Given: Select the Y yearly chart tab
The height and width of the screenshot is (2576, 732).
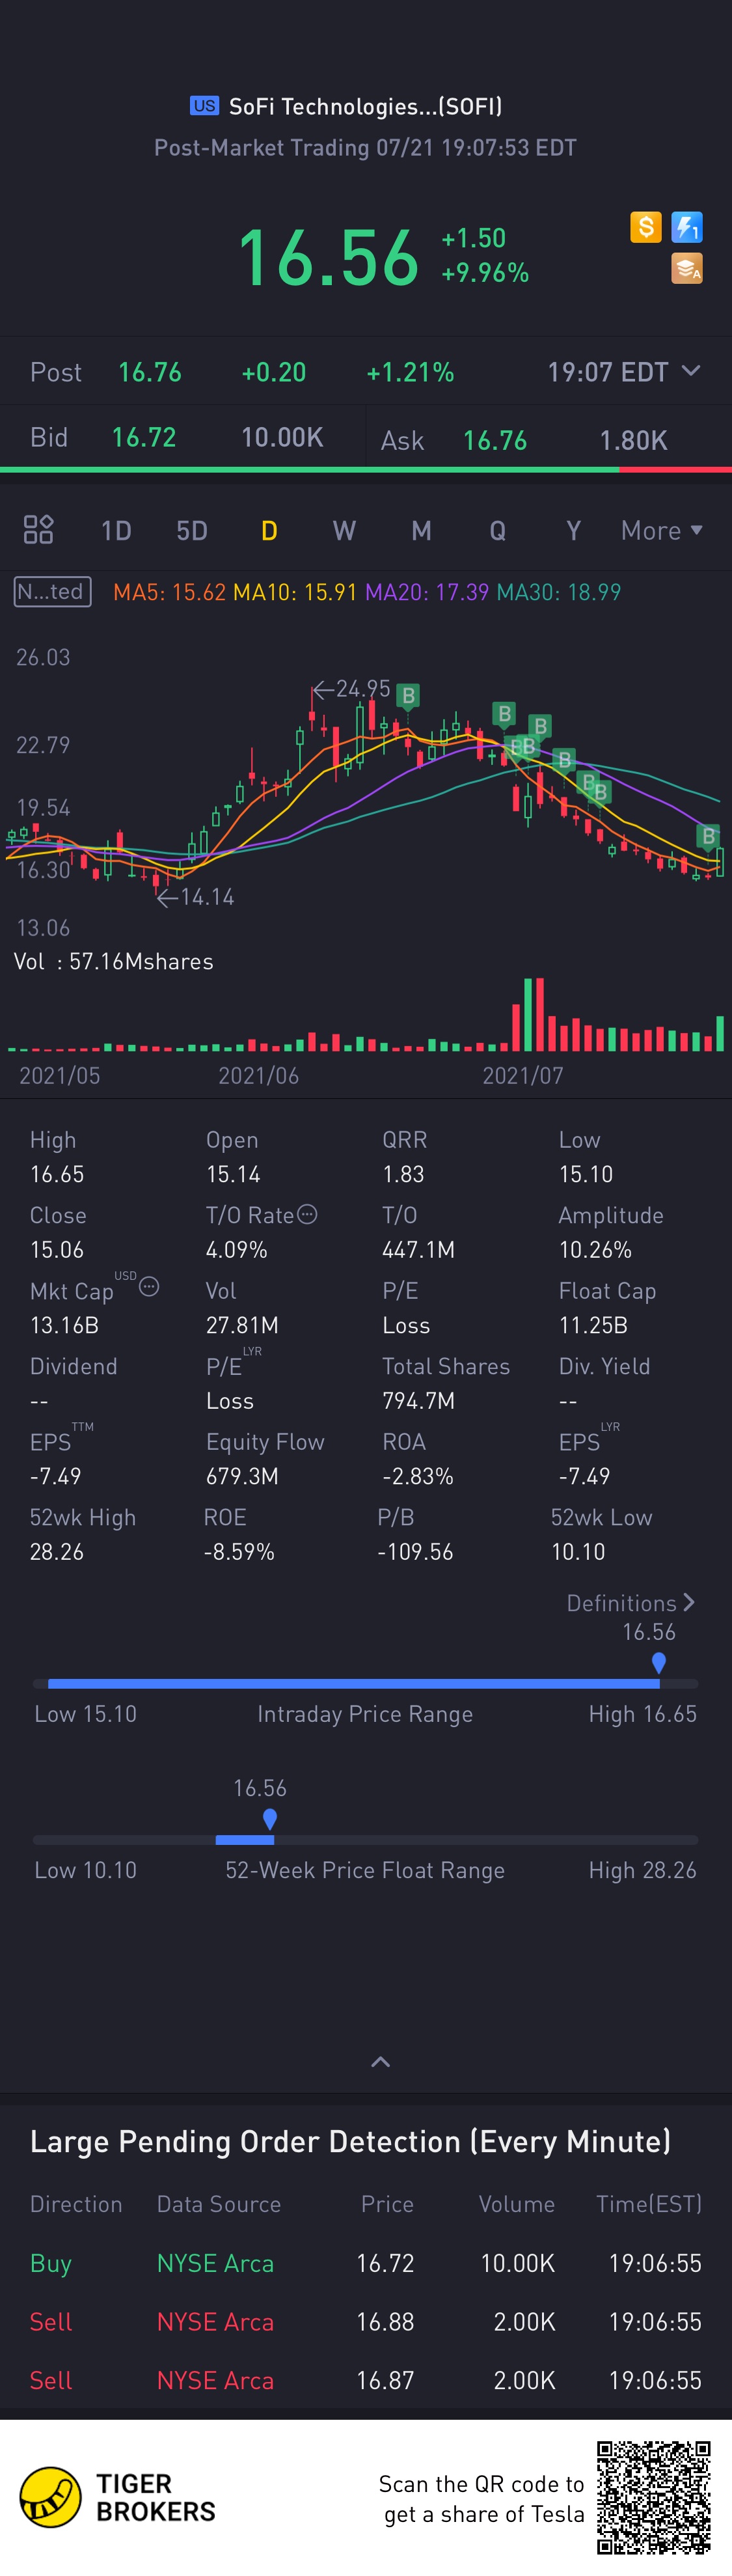Looking at the screenshot, I should pyautogui.click(x=573, y=530).
